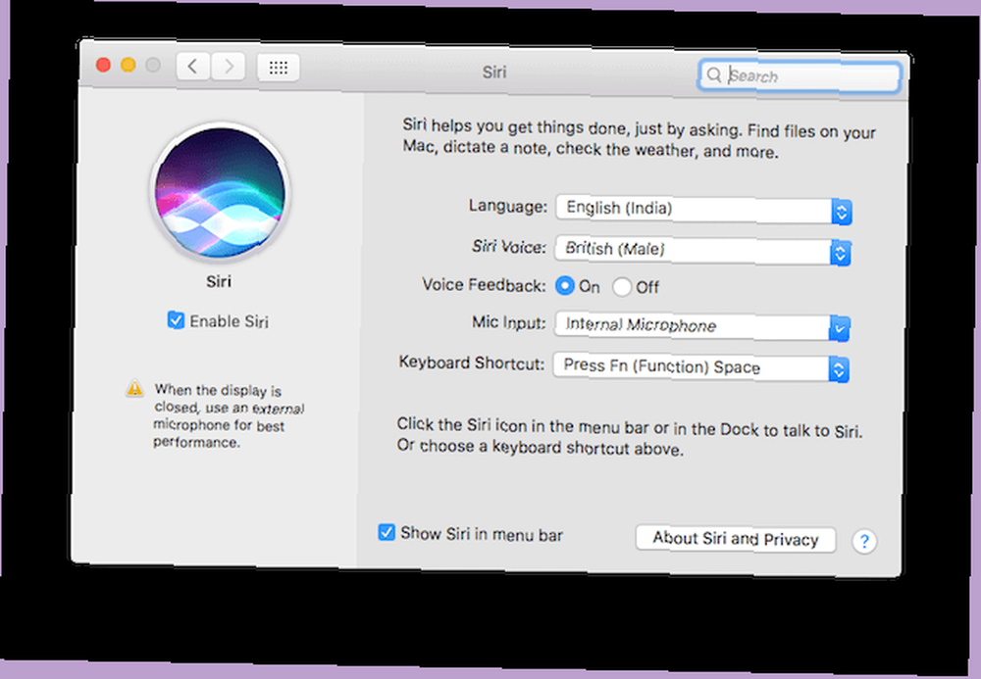Click the 'Mic Input:' label

508,322
